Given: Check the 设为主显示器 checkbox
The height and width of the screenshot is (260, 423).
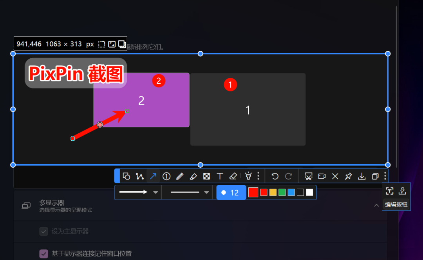Looking at the screenshot, I should pyautogui.click(x=44, y=231).
